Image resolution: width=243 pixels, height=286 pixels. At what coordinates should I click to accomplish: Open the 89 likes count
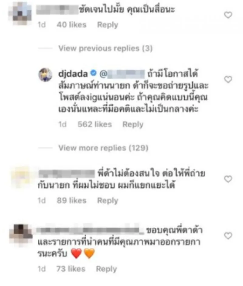tap(71, 201)
